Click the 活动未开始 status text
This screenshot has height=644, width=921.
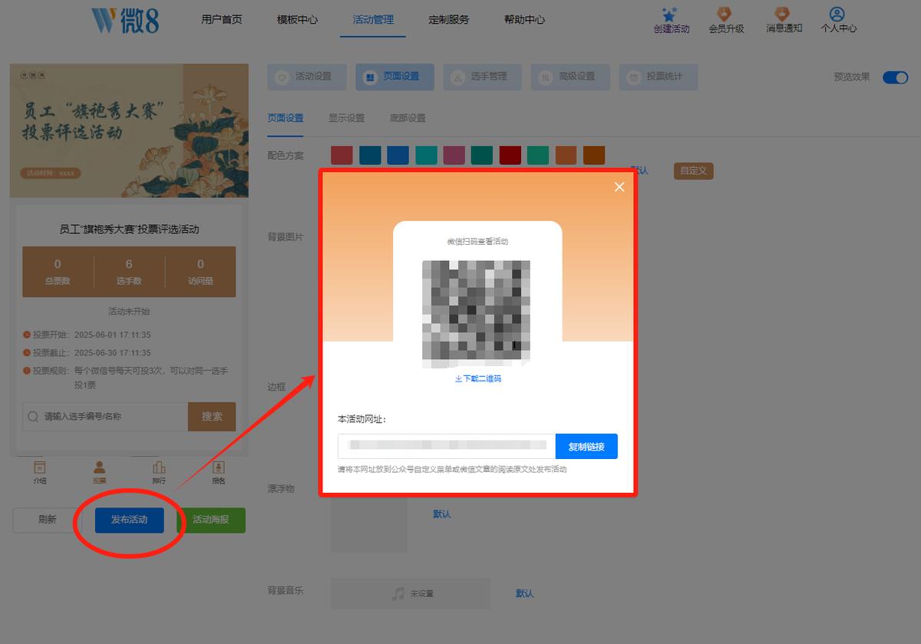click(129, 312)
